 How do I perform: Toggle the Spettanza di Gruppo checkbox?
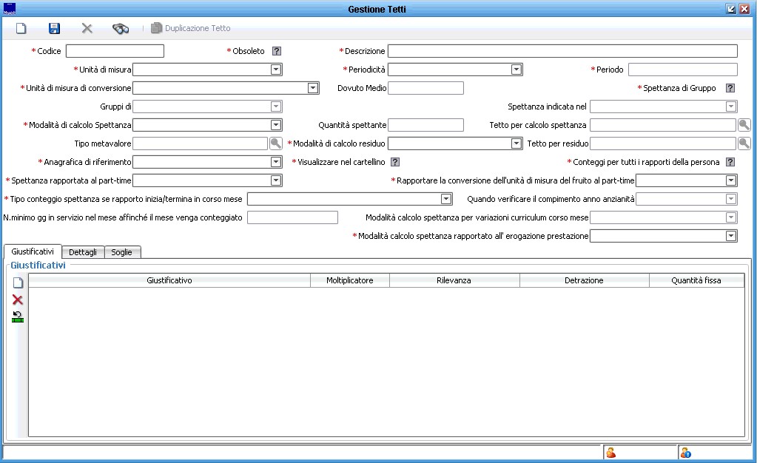click(x=730, y=88)
